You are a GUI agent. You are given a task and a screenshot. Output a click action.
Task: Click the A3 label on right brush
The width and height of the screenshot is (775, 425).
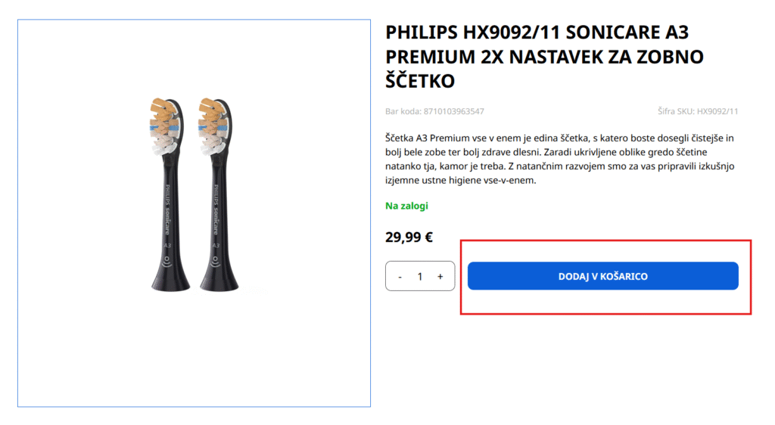[216, 246]
